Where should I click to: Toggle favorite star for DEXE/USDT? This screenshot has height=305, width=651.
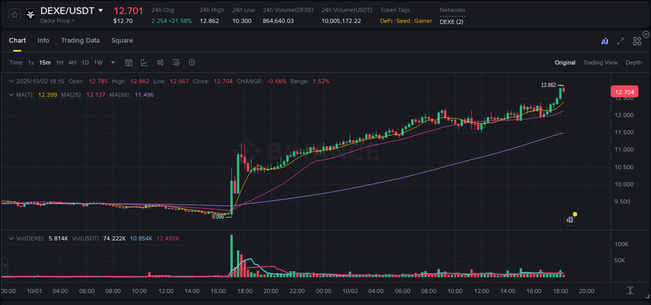(x=15, y=15)
